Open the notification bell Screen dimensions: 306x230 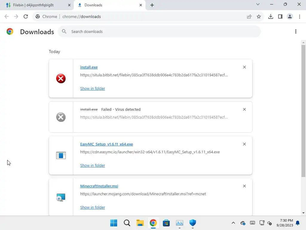click(298, 223)
